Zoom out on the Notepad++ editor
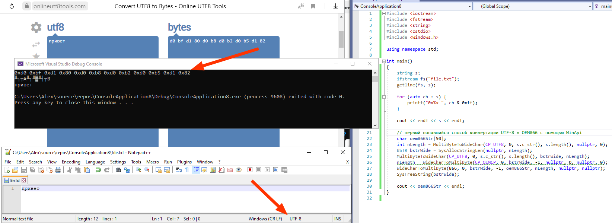The height and width of the screenshot is (223, 612). point(147,170)
